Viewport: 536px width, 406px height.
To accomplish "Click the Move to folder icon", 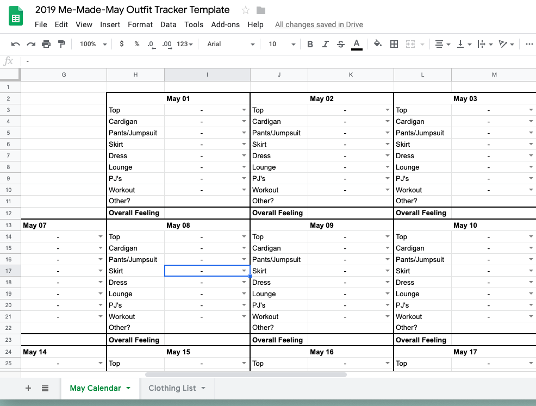I will 261,10.
